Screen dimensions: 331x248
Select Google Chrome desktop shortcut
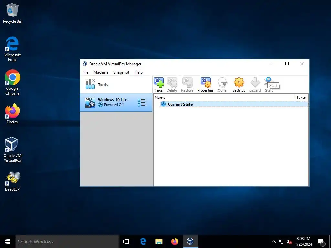click(x=13, y=82)
